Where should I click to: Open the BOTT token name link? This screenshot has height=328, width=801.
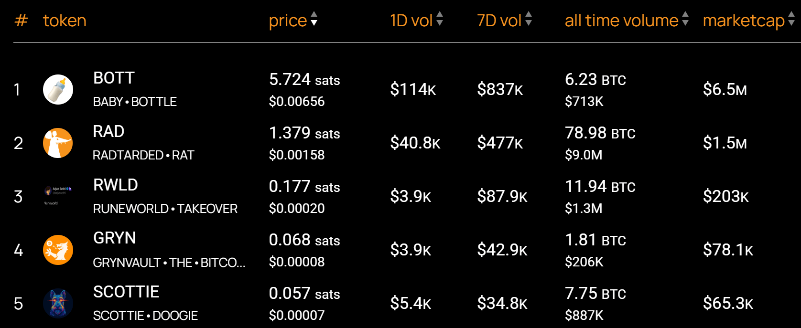114,78
